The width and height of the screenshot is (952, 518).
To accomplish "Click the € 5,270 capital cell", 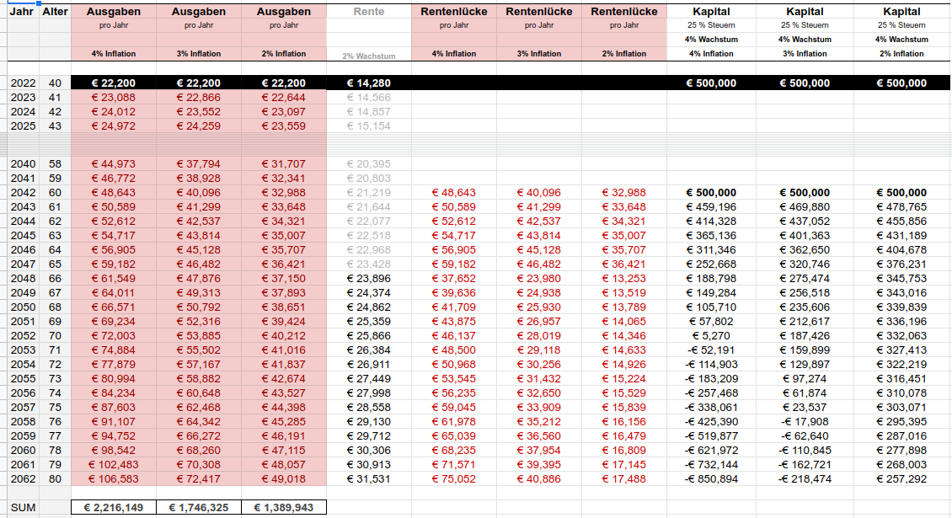I will 711,335.
